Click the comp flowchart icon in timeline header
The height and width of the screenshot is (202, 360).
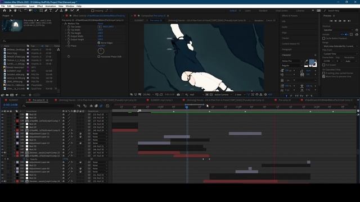point(79,106)
